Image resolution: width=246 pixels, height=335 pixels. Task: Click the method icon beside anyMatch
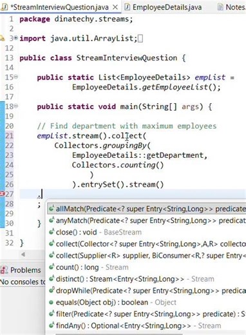click(52, 220)
